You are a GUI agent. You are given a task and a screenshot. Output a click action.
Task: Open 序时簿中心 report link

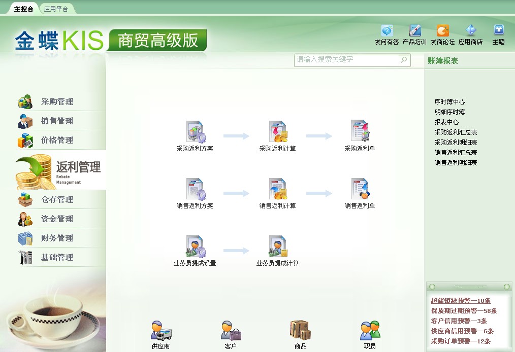(x=449, y=102)
